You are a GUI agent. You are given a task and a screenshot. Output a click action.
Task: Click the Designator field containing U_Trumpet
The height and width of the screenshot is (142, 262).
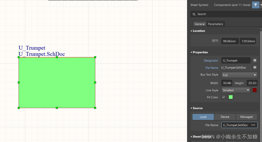click(236, 61)
